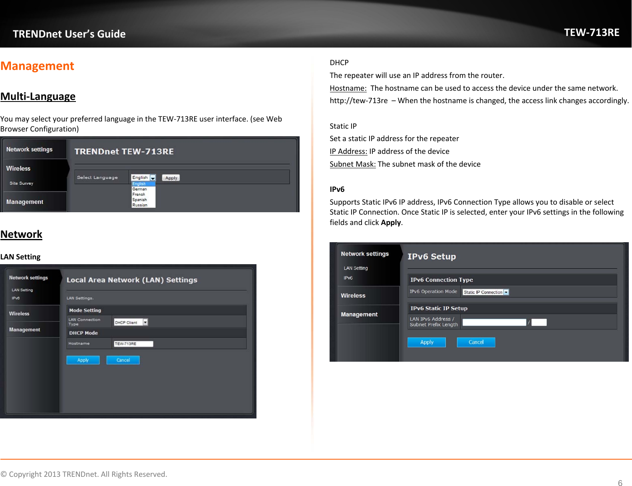Choose French in the language list
632x486 pixels.
[139, 194]
